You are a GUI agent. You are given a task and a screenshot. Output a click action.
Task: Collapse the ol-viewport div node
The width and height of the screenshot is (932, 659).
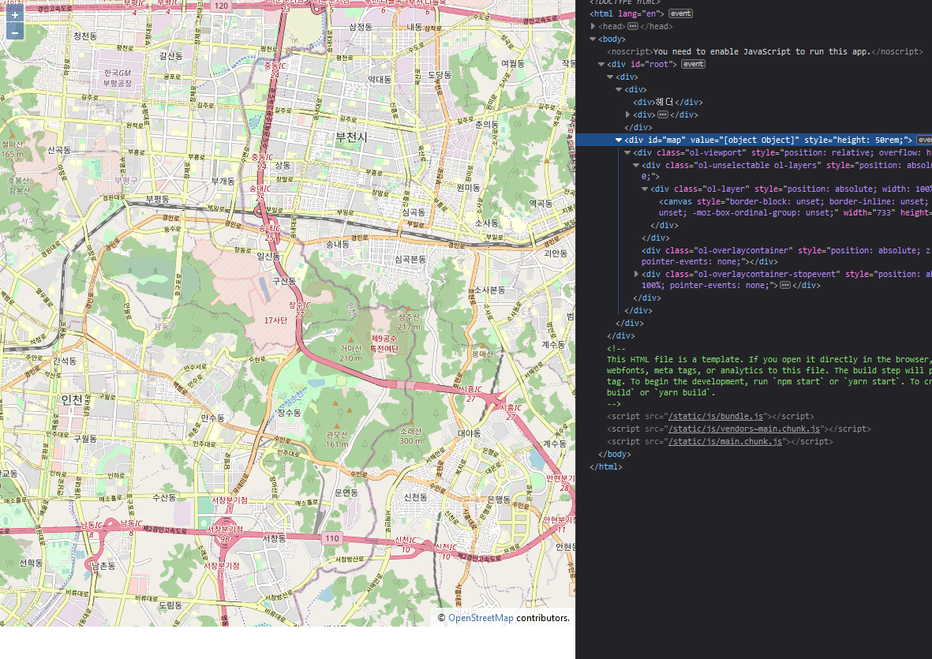point(627,153)
